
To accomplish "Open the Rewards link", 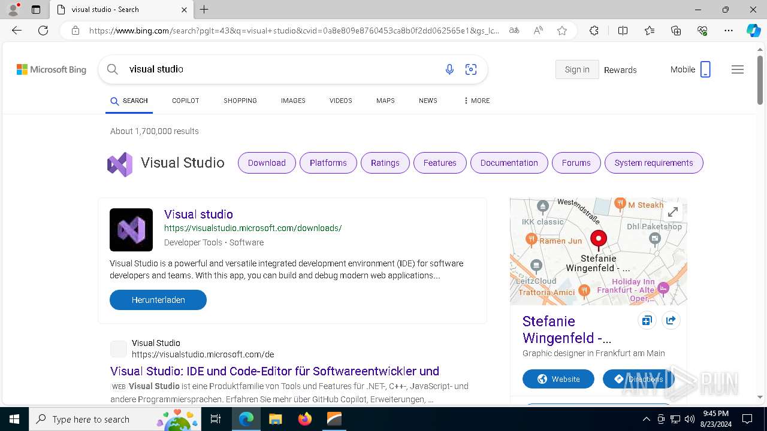I will click(620, 70).
